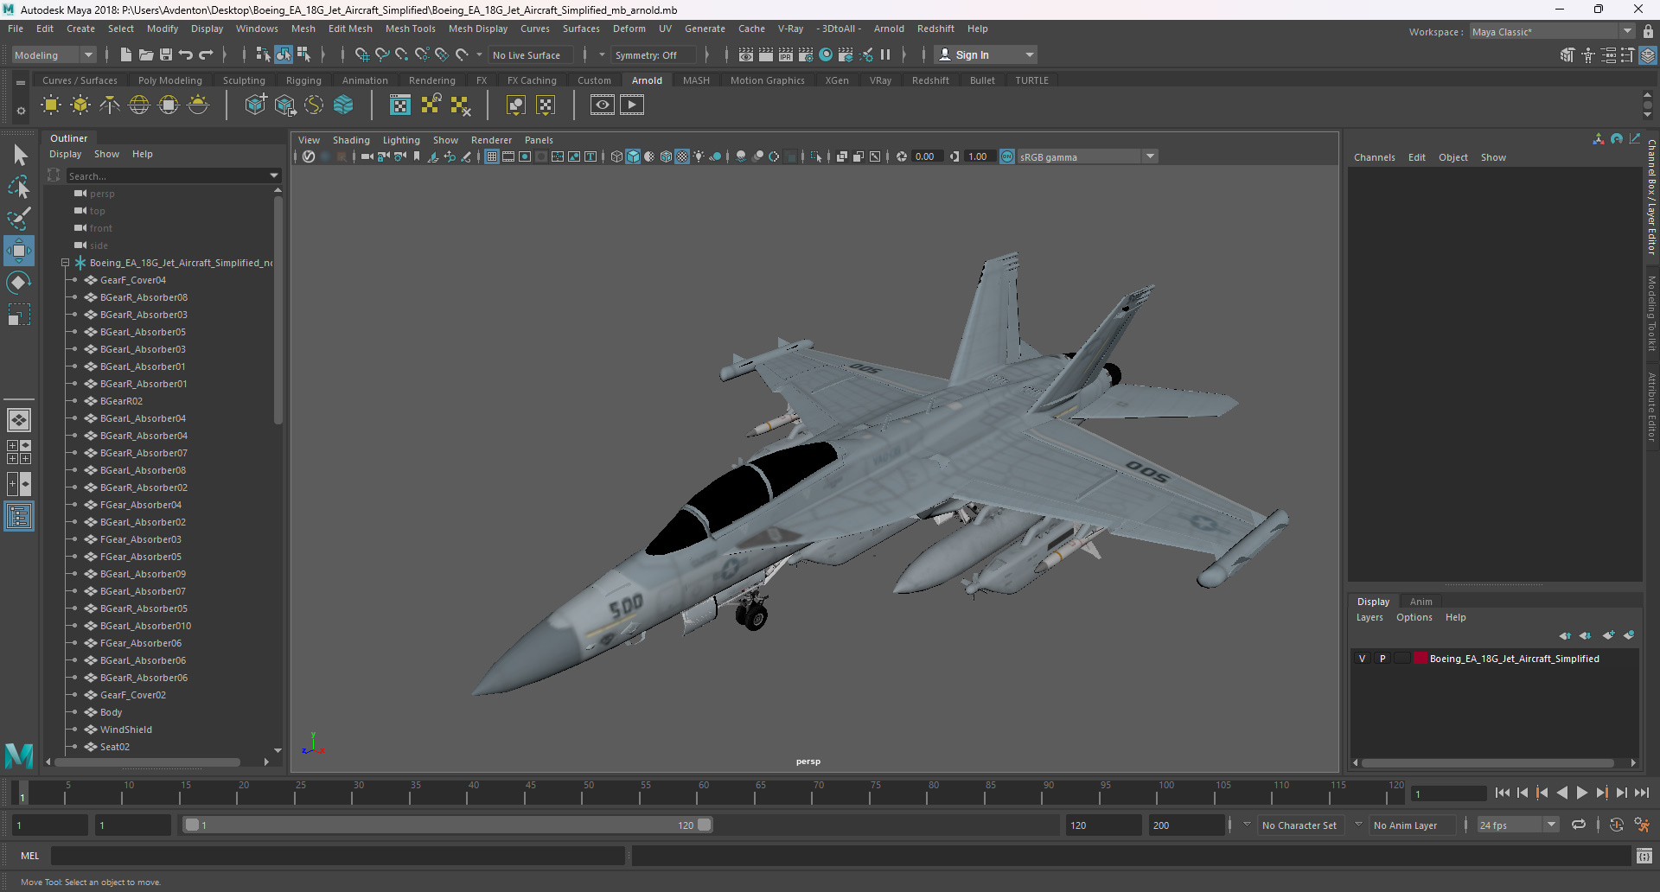The width and height of the screenshot is (1660, 892).
Task: Switch to the Poly Modeling shelf tab
Action: (169, 80)
